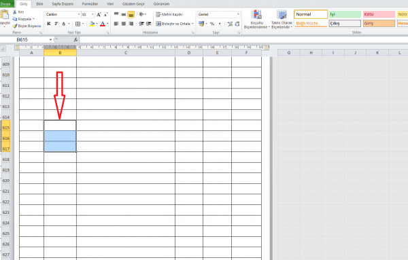Open the Hizalama dialog launcher

pyautogui.click(x=193, y=33)
